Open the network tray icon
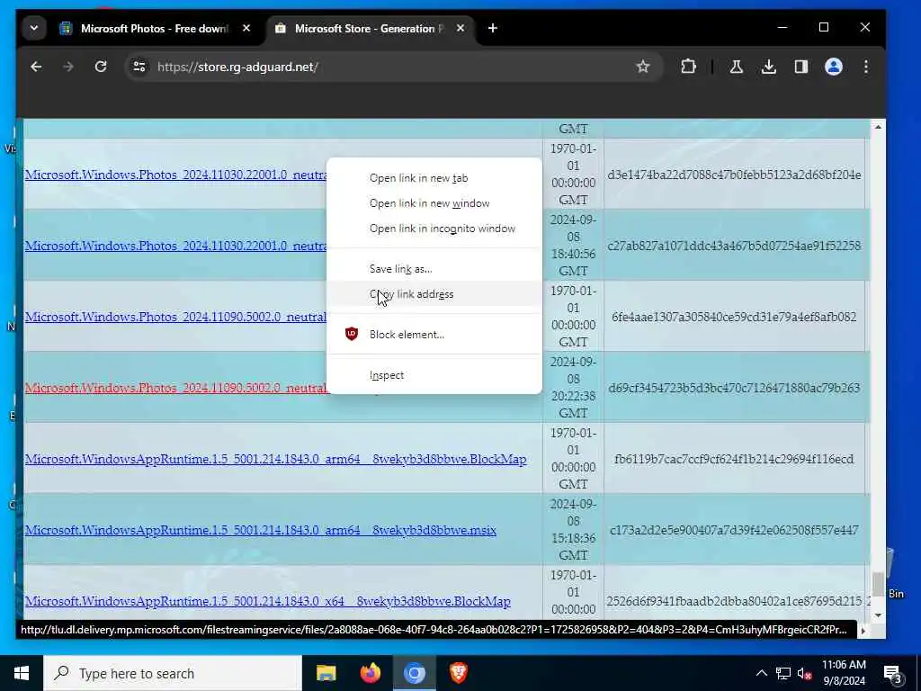Viewport: 921px width, 691px height. coord(783,673)
